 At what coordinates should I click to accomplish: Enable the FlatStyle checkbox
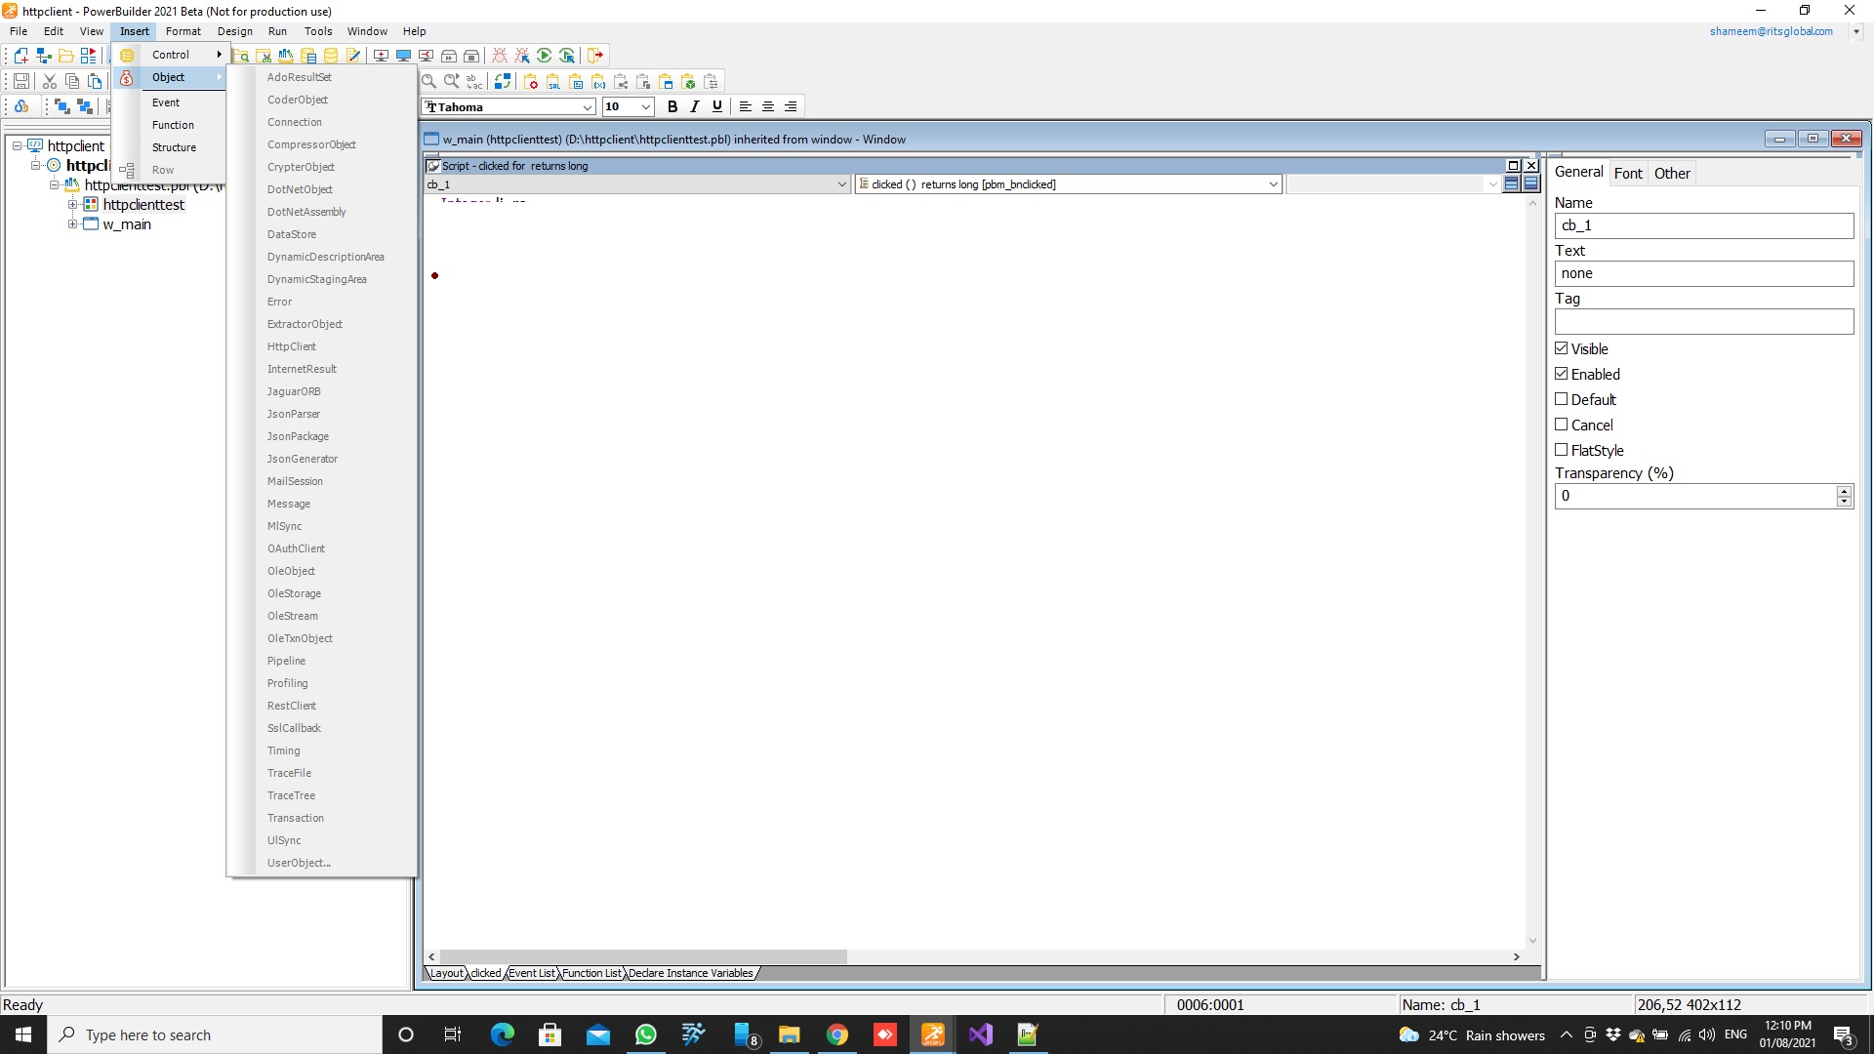coord(1562,450)
